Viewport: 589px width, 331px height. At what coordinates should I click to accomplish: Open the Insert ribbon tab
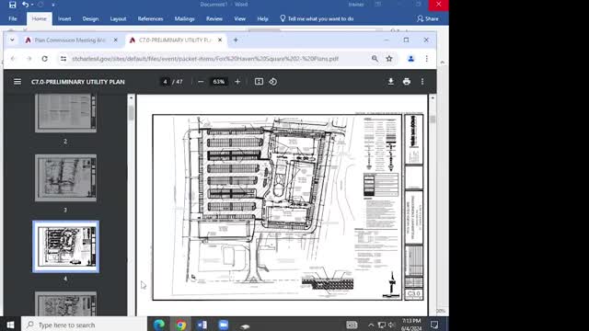(x=64, y=18)
